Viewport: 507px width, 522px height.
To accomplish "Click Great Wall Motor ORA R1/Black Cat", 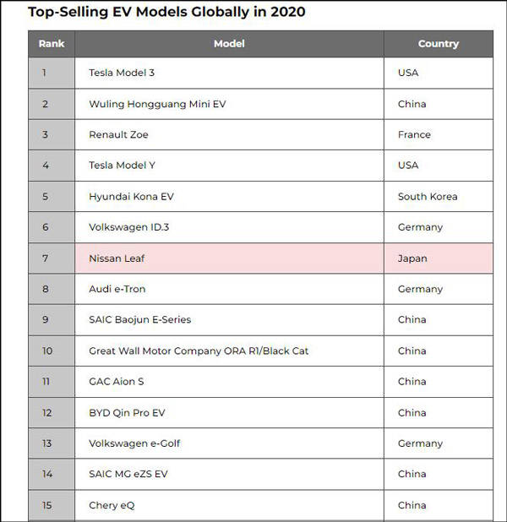I will coord(199,351).
